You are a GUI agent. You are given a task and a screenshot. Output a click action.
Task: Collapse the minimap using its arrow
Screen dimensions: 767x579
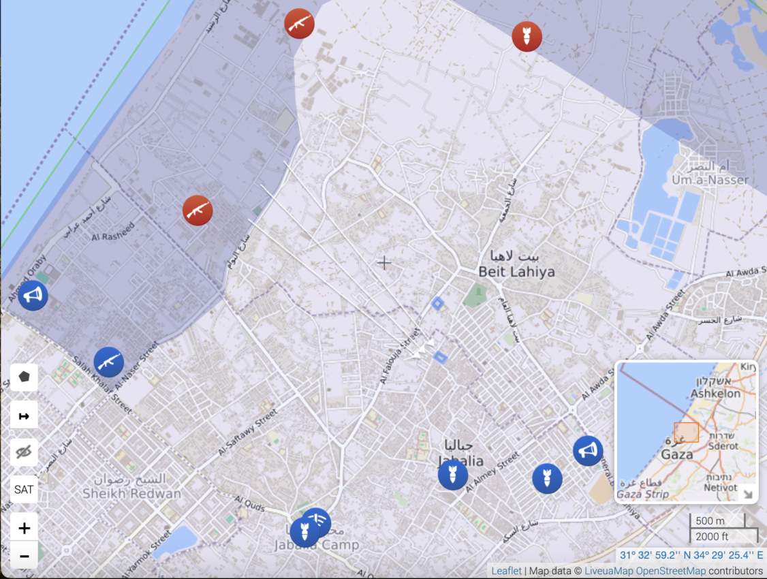click(747, 494)
